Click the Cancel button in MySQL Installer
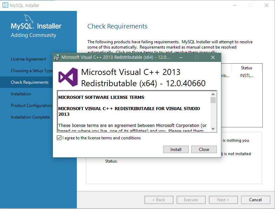Viewport: 275px width, 209px height. (x=255, y=200)
